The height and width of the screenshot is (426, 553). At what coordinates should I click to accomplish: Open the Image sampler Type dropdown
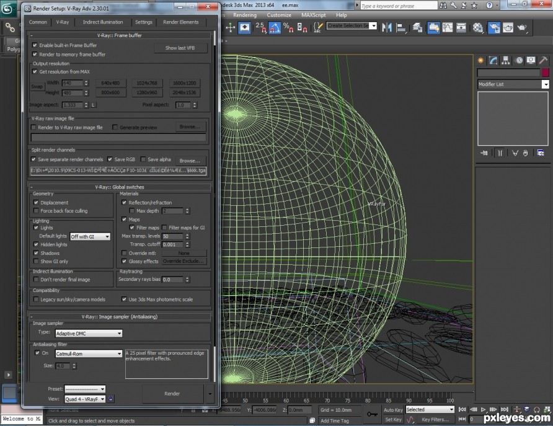click(89, 333)
